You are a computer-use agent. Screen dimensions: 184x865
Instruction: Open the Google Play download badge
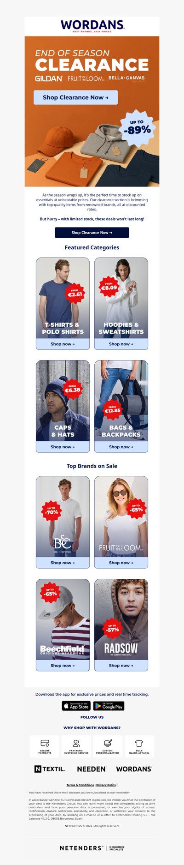pos(109,706)
